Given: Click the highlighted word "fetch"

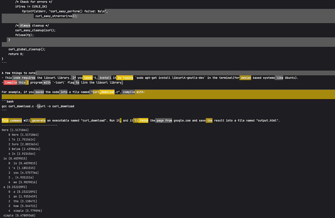Looking at the screenshot, I should [x=144, y=120].
